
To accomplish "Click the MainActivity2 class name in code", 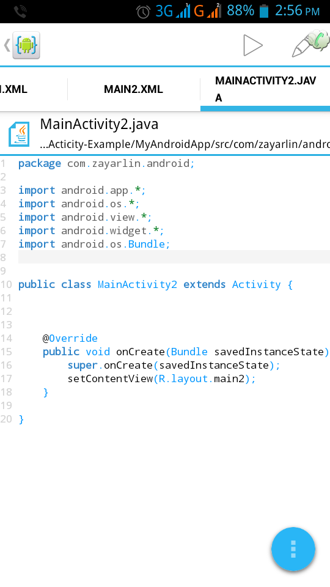I will pos(137,284).
